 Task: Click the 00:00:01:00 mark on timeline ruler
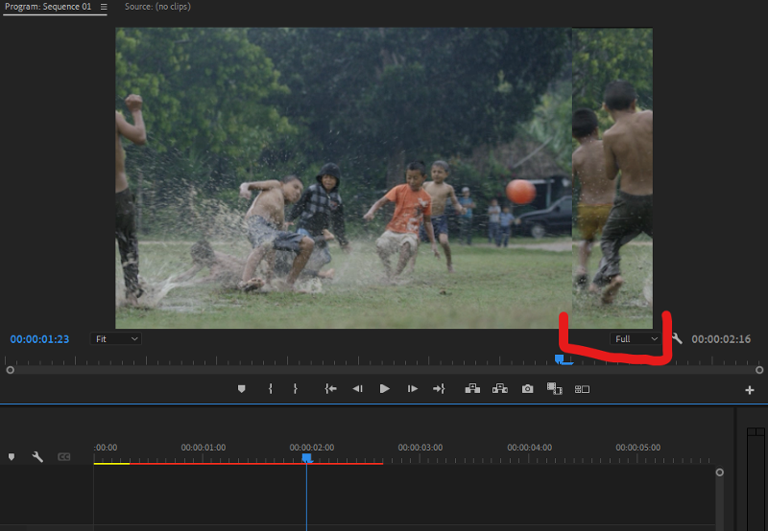tap(204, 448)
